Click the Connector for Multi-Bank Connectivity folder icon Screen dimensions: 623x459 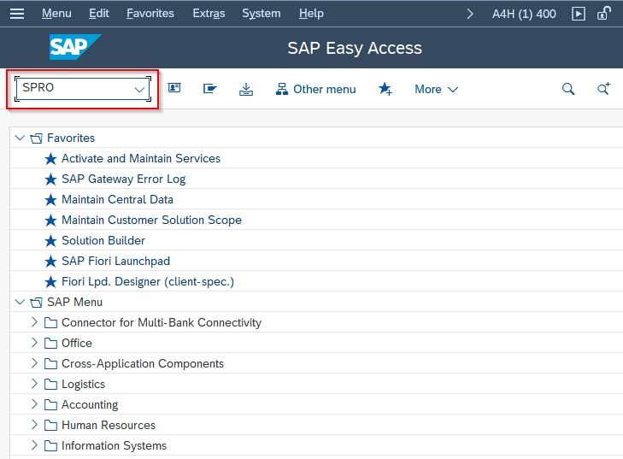click(50, 323)
